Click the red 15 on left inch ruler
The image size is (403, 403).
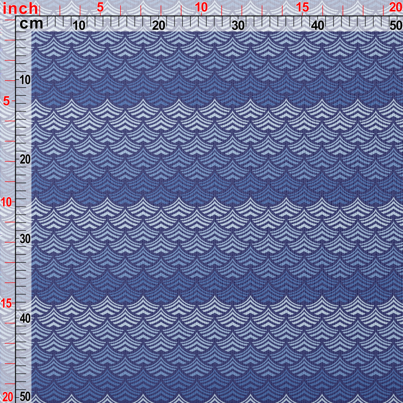point(7,303)
